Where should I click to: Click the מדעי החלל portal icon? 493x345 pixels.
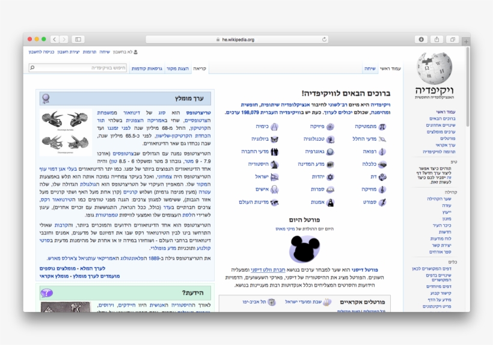coord(382,139)
